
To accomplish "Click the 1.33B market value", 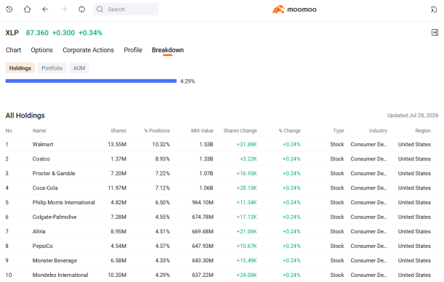I will click(x=206, y=159).
